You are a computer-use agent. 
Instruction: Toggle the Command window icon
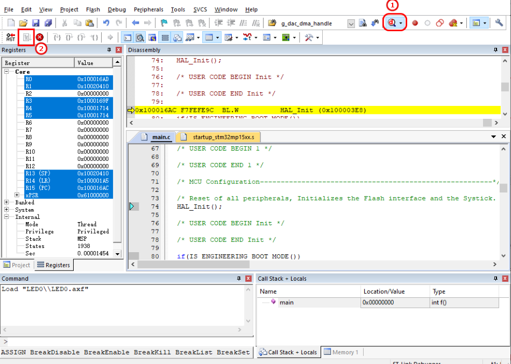point(127,38)
